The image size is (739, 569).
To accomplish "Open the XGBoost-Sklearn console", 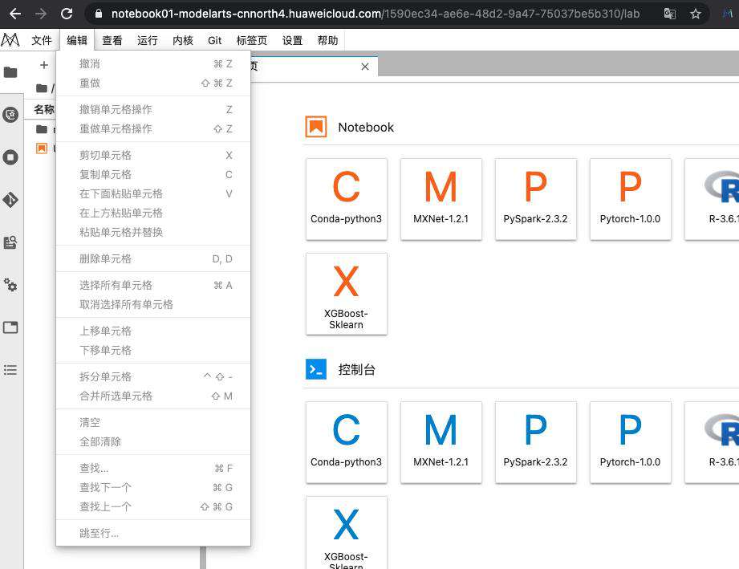I will 347,533.
